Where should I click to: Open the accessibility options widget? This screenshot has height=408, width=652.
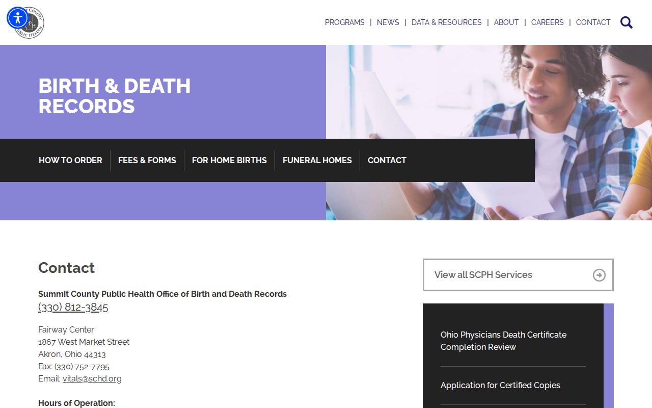pyautogui.click(x=18, y=18)
